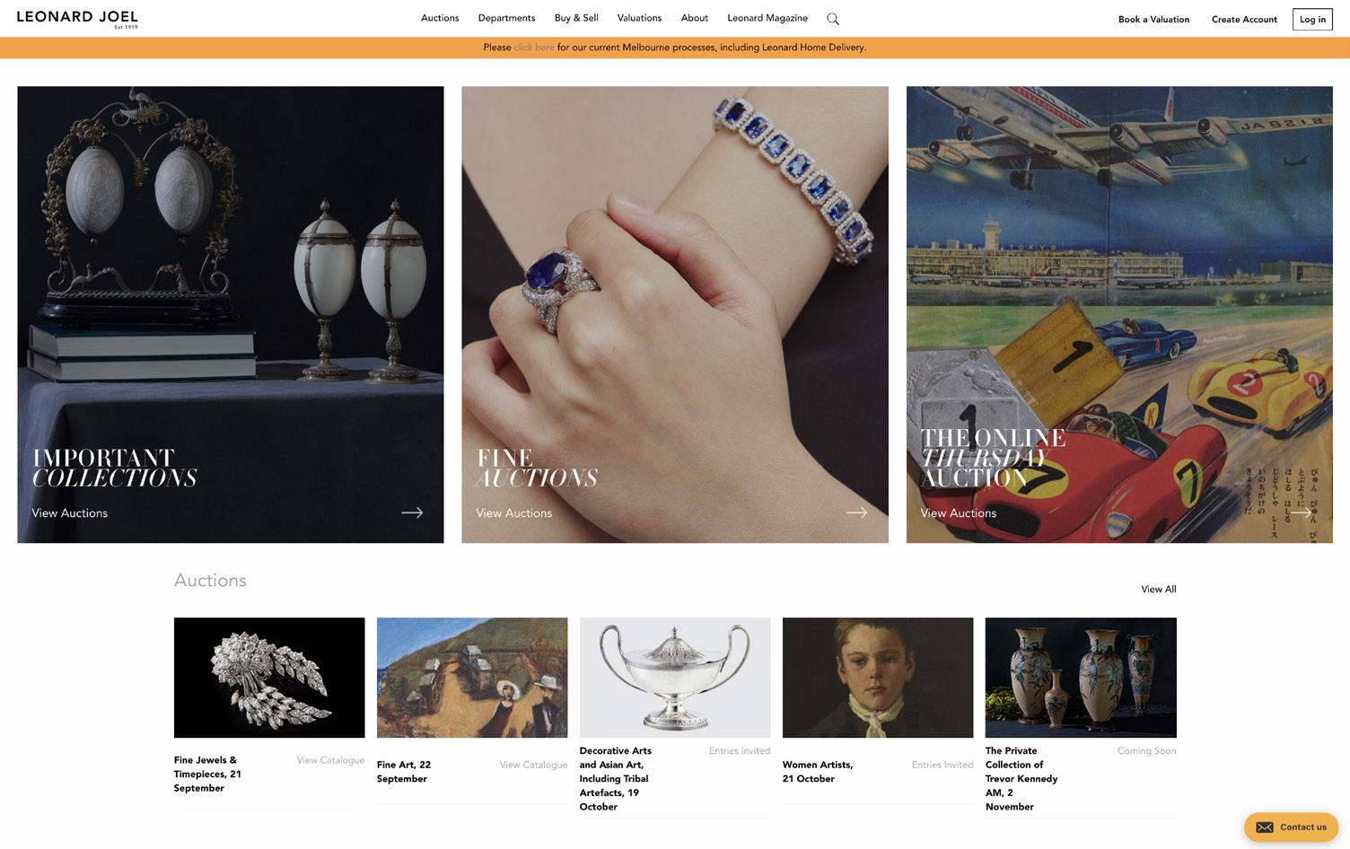Click arrow icon on Online Thursday Auction banner

[1301, 512]
